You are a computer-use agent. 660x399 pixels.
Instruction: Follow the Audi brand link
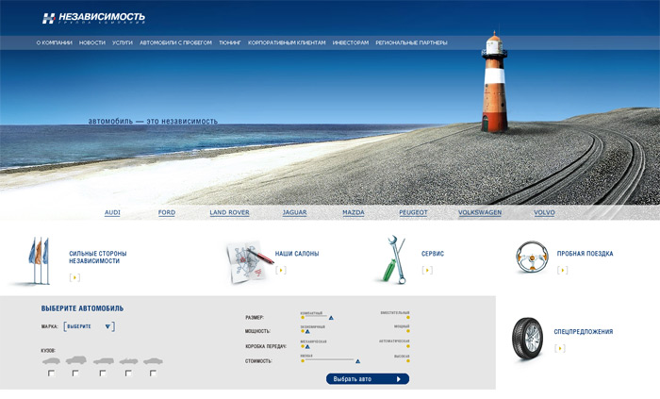pyautogui.click(x=112, y=212)
